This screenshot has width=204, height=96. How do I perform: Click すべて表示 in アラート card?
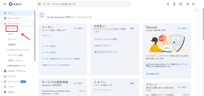point(182,87)
